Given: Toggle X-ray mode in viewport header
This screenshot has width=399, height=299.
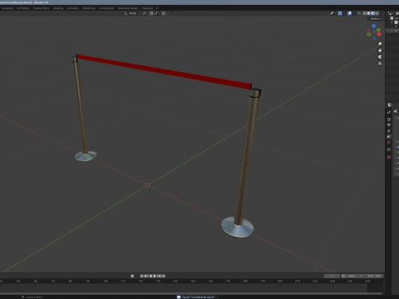Looking at the screenshot, I should pyautogui.click(x=359, y=13).
